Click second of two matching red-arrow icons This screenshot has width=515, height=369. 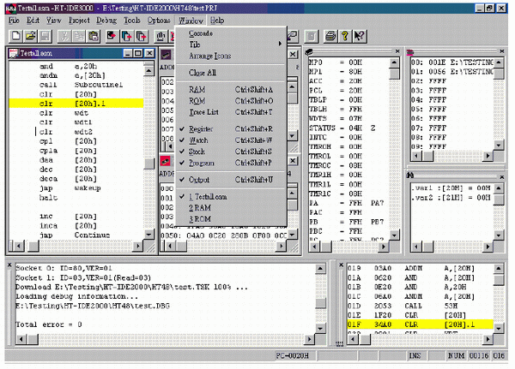[x=142, y=36]
